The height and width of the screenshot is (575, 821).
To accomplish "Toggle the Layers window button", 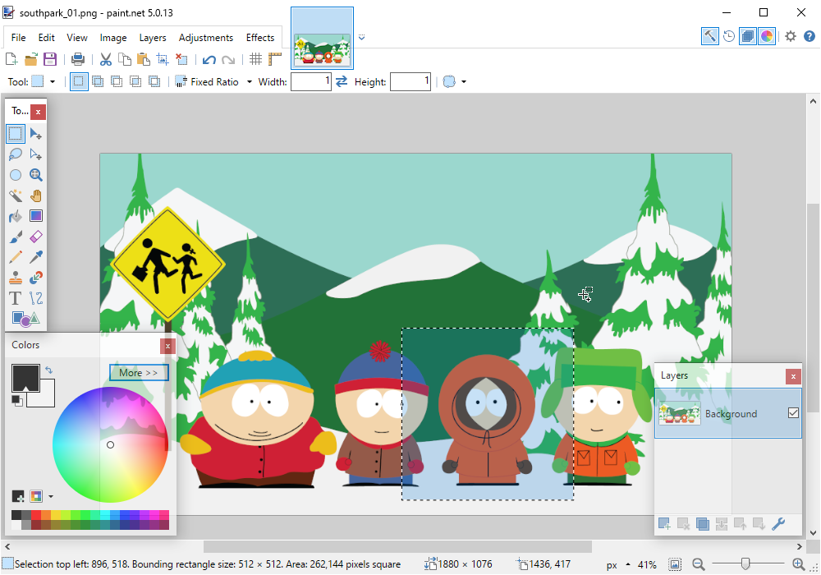I will tap(748, 36).
